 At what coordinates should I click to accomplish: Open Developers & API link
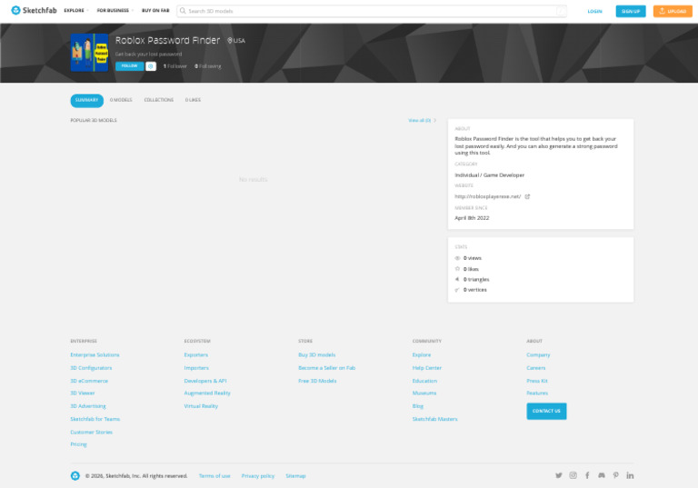coord(205,381)
